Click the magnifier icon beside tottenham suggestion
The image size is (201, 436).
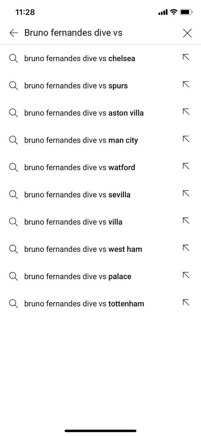point(13,304)
